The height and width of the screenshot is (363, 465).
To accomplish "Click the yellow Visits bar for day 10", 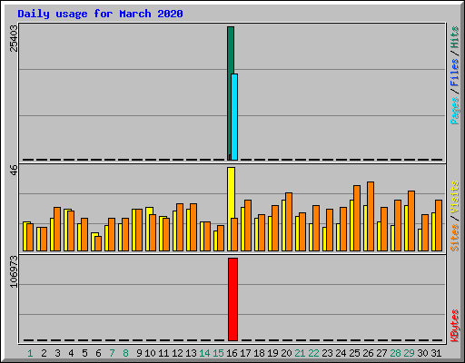I will pyautogui.click(x=149, y=229).
